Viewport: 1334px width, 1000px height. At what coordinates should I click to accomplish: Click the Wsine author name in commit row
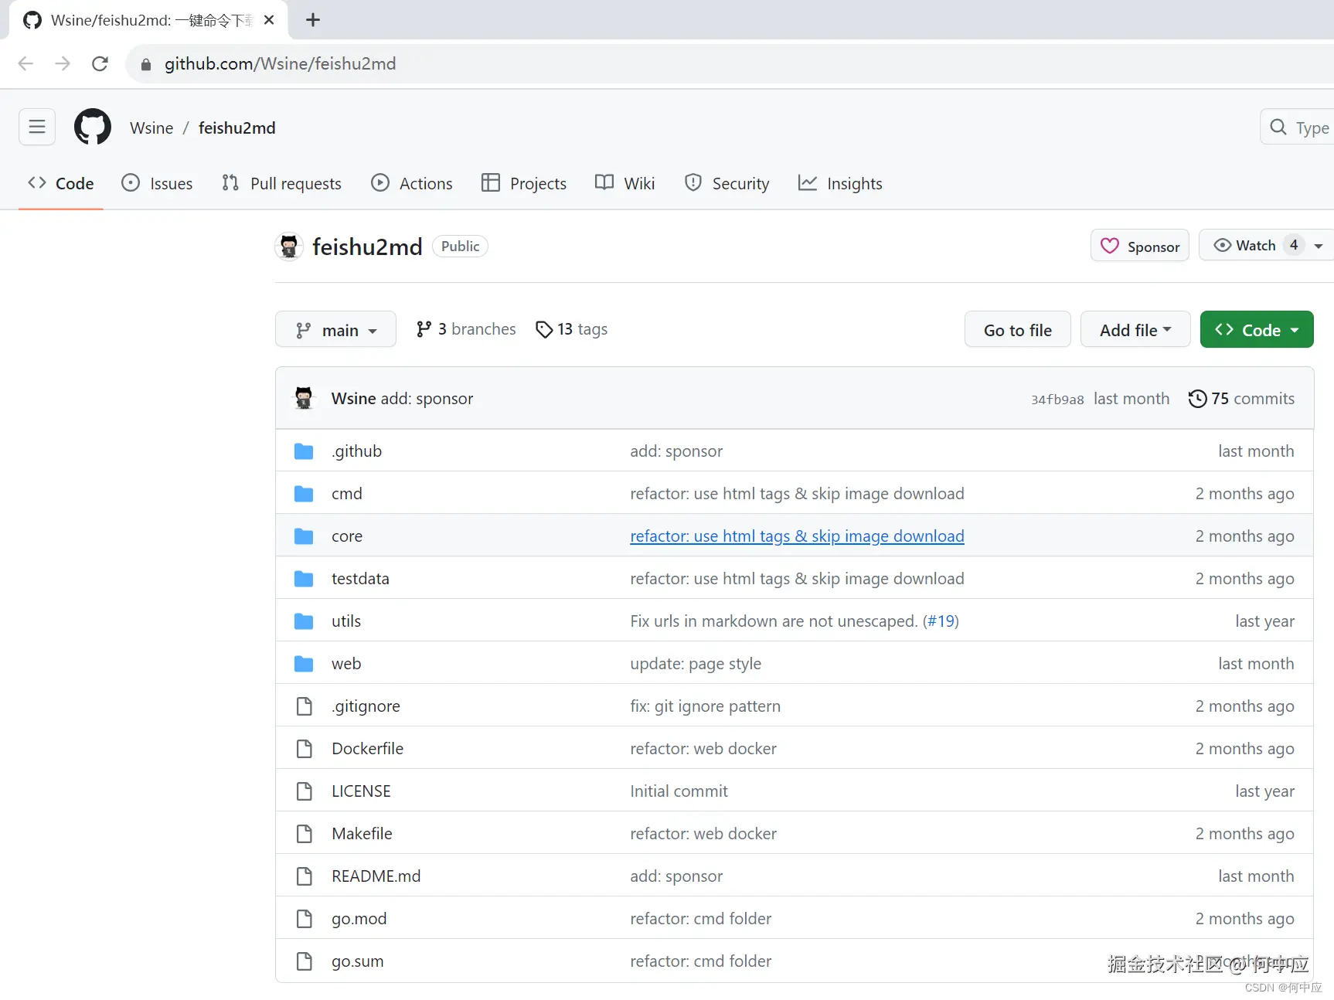[x=354, y=399]
